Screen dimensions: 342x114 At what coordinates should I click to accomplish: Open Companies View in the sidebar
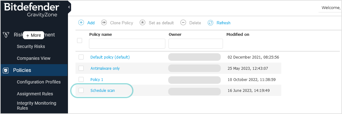(x=34, y=58)
